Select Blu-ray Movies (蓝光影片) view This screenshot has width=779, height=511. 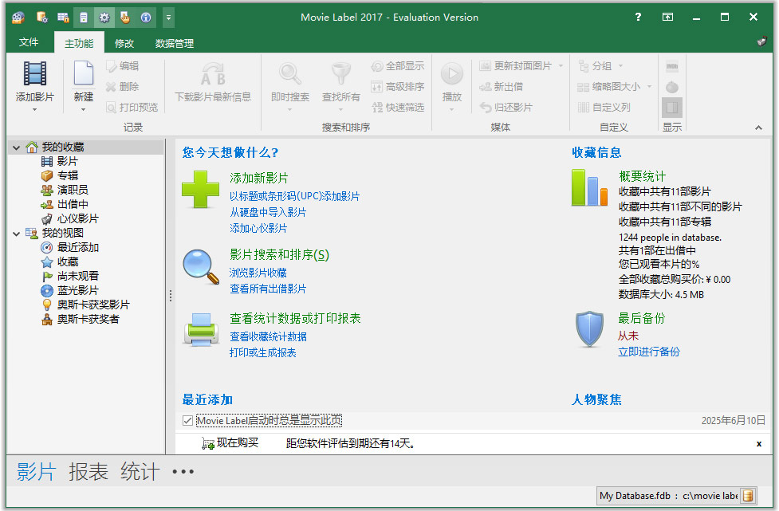click(78, 290)
